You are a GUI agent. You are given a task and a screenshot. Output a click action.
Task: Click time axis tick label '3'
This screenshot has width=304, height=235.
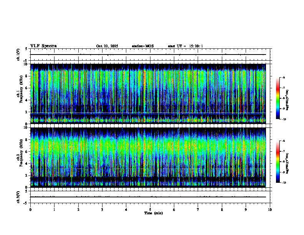click(102, 210)
